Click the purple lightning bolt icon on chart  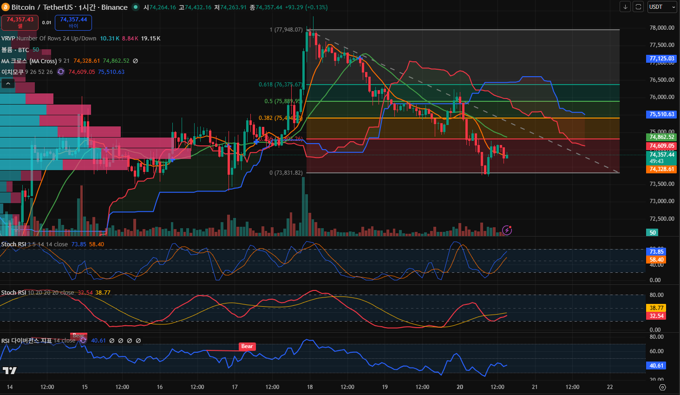507,230
